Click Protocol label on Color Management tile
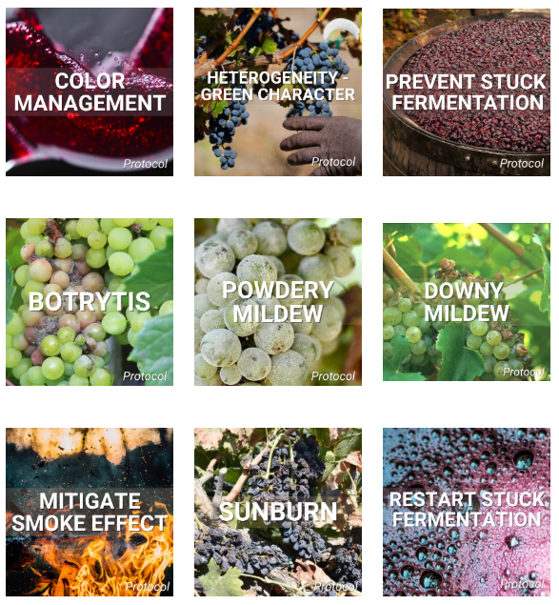The width and height of the screenshot is (559, 605). [x=146, y=164]
